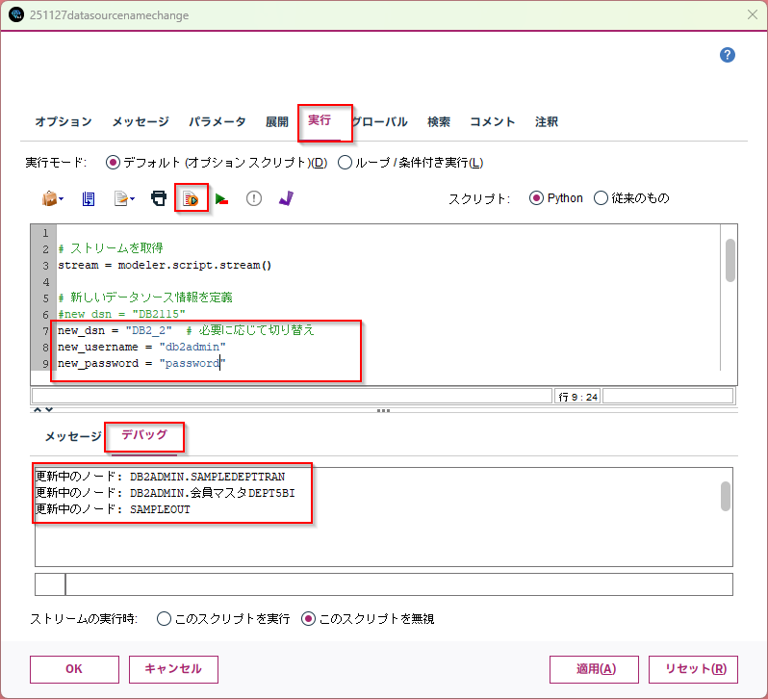Run selected lines green arrow icon
Viewport: 768px width, 699px height.
[x=221, y=199]
